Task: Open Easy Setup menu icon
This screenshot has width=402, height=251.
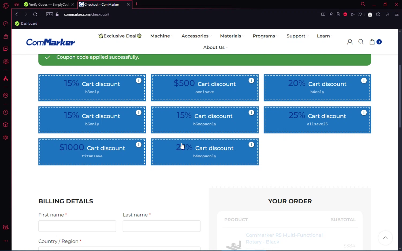Action: click(397, 14)
